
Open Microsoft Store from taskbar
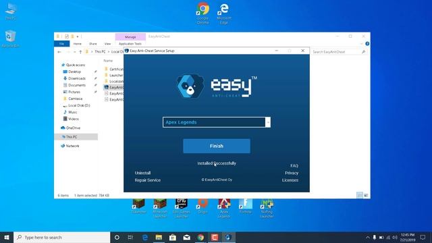(173, 237)
